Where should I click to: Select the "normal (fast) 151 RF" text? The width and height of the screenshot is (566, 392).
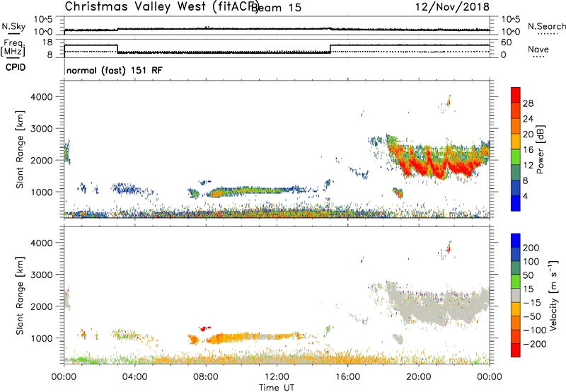pyautogui.click(x=115, y=70)
